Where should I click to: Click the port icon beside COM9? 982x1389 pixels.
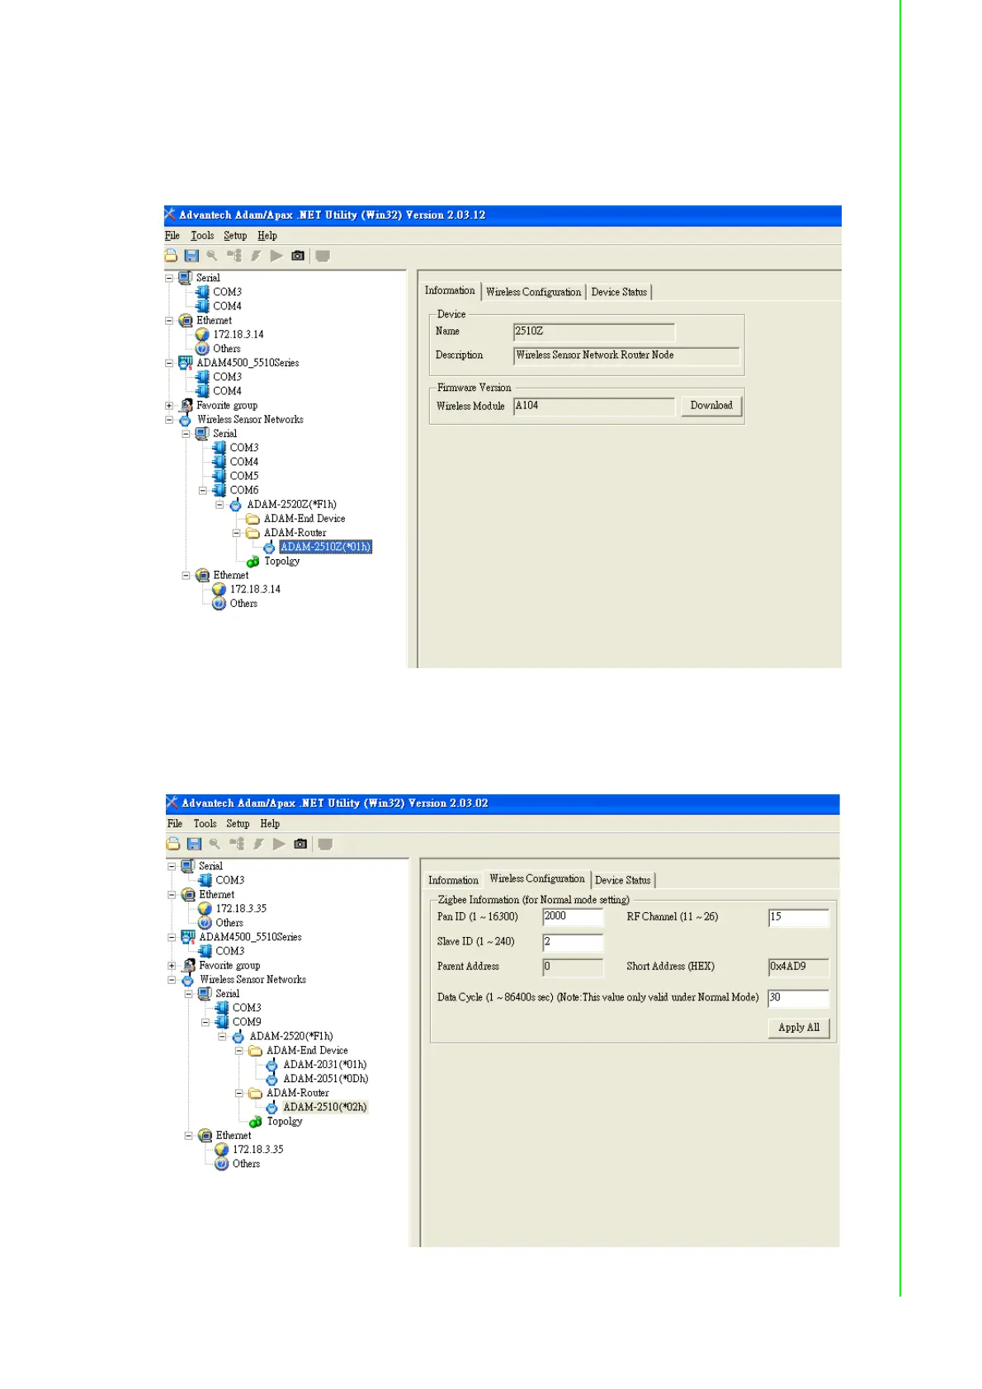(221, 1022)
